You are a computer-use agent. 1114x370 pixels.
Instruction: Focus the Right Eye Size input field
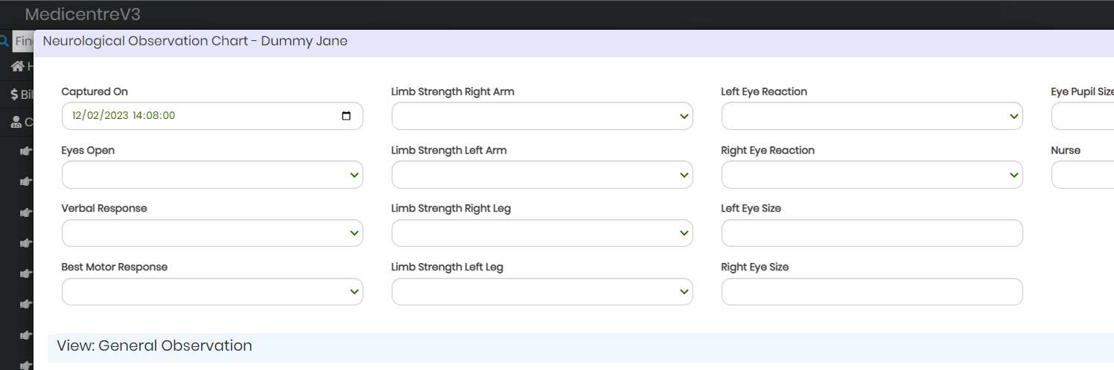[x=872, y=291]
